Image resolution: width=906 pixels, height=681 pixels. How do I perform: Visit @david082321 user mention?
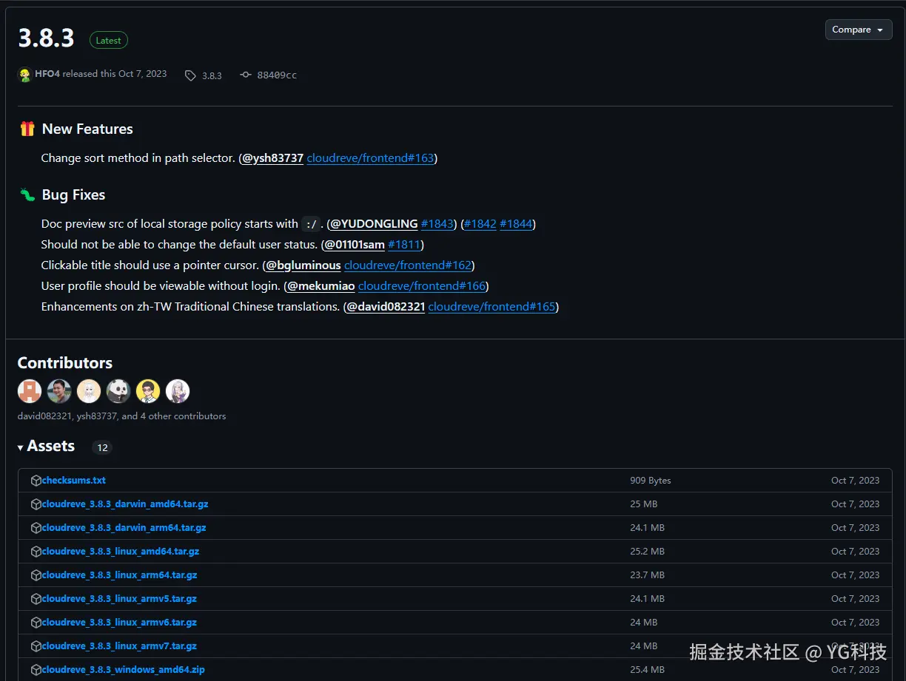click(386, 307)
